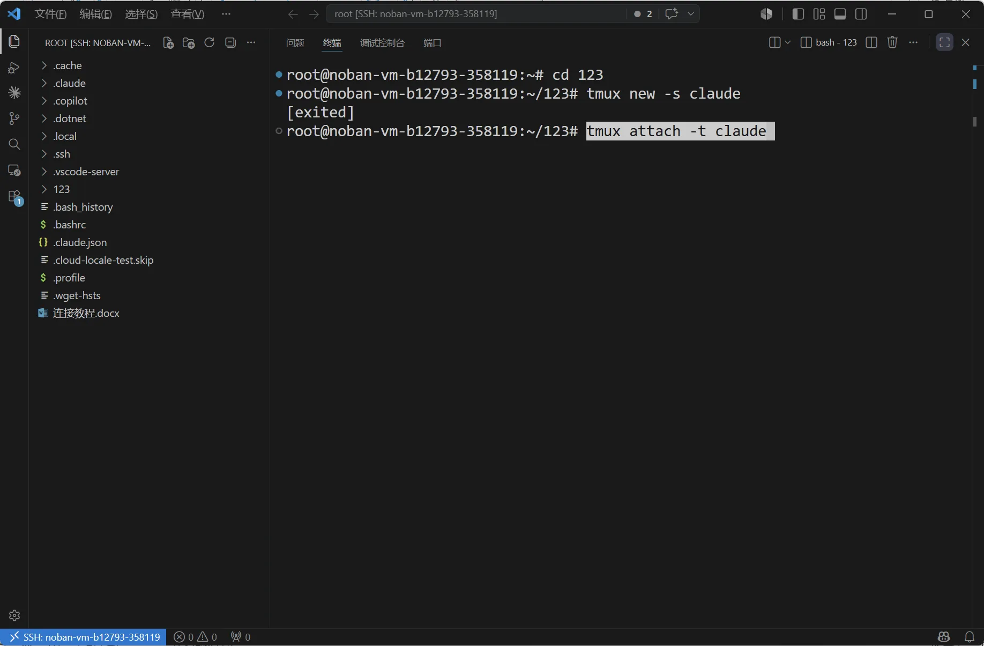Viewport: 984px width, 646px height.
Task: Open the 文件(F) menu
Action: [50, 14]
